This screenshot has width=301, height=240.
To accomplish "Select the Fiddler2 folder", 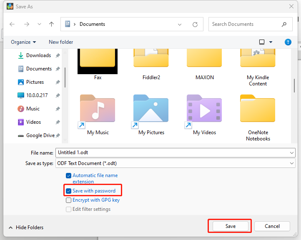I will 151,64.
